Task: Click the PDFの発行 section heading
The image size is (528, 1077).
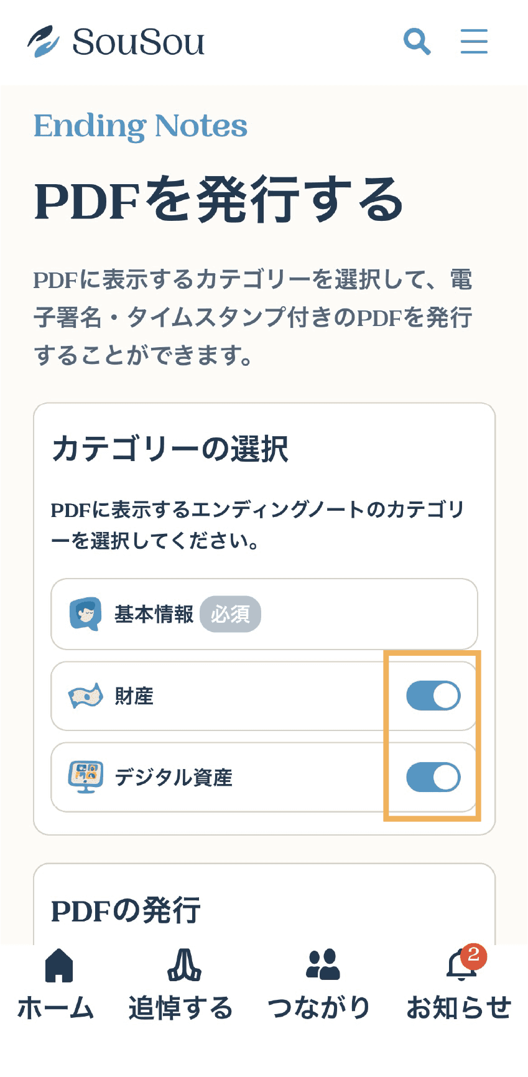Action: (126, 911)
